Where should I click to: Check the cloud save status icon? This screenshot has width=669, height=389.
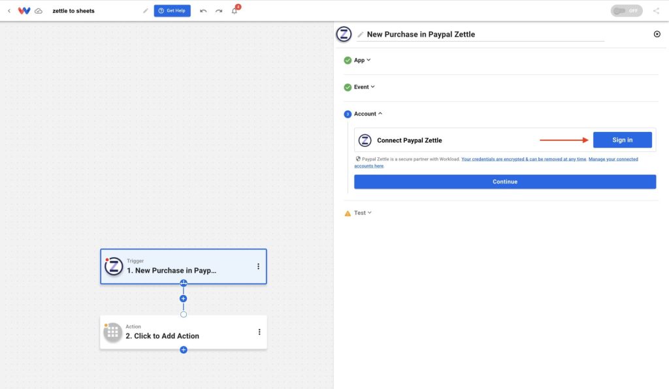(x=39, y=10)
